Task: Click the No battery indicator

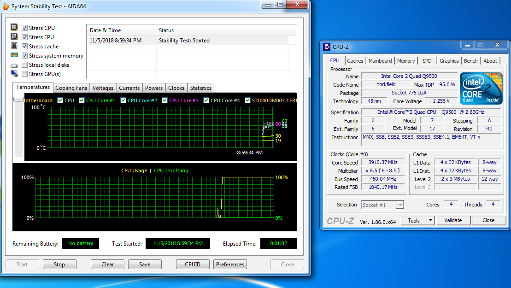Action: (81, 243)
